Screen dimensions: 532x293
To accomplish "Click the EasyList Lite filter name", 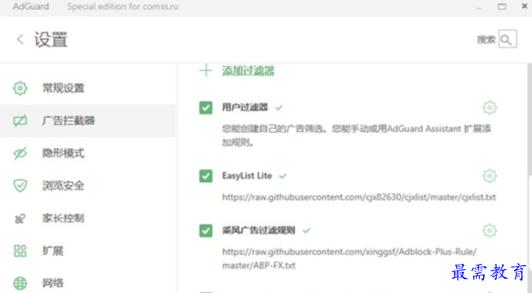I will pyautogui.click(x=247, y=176).
